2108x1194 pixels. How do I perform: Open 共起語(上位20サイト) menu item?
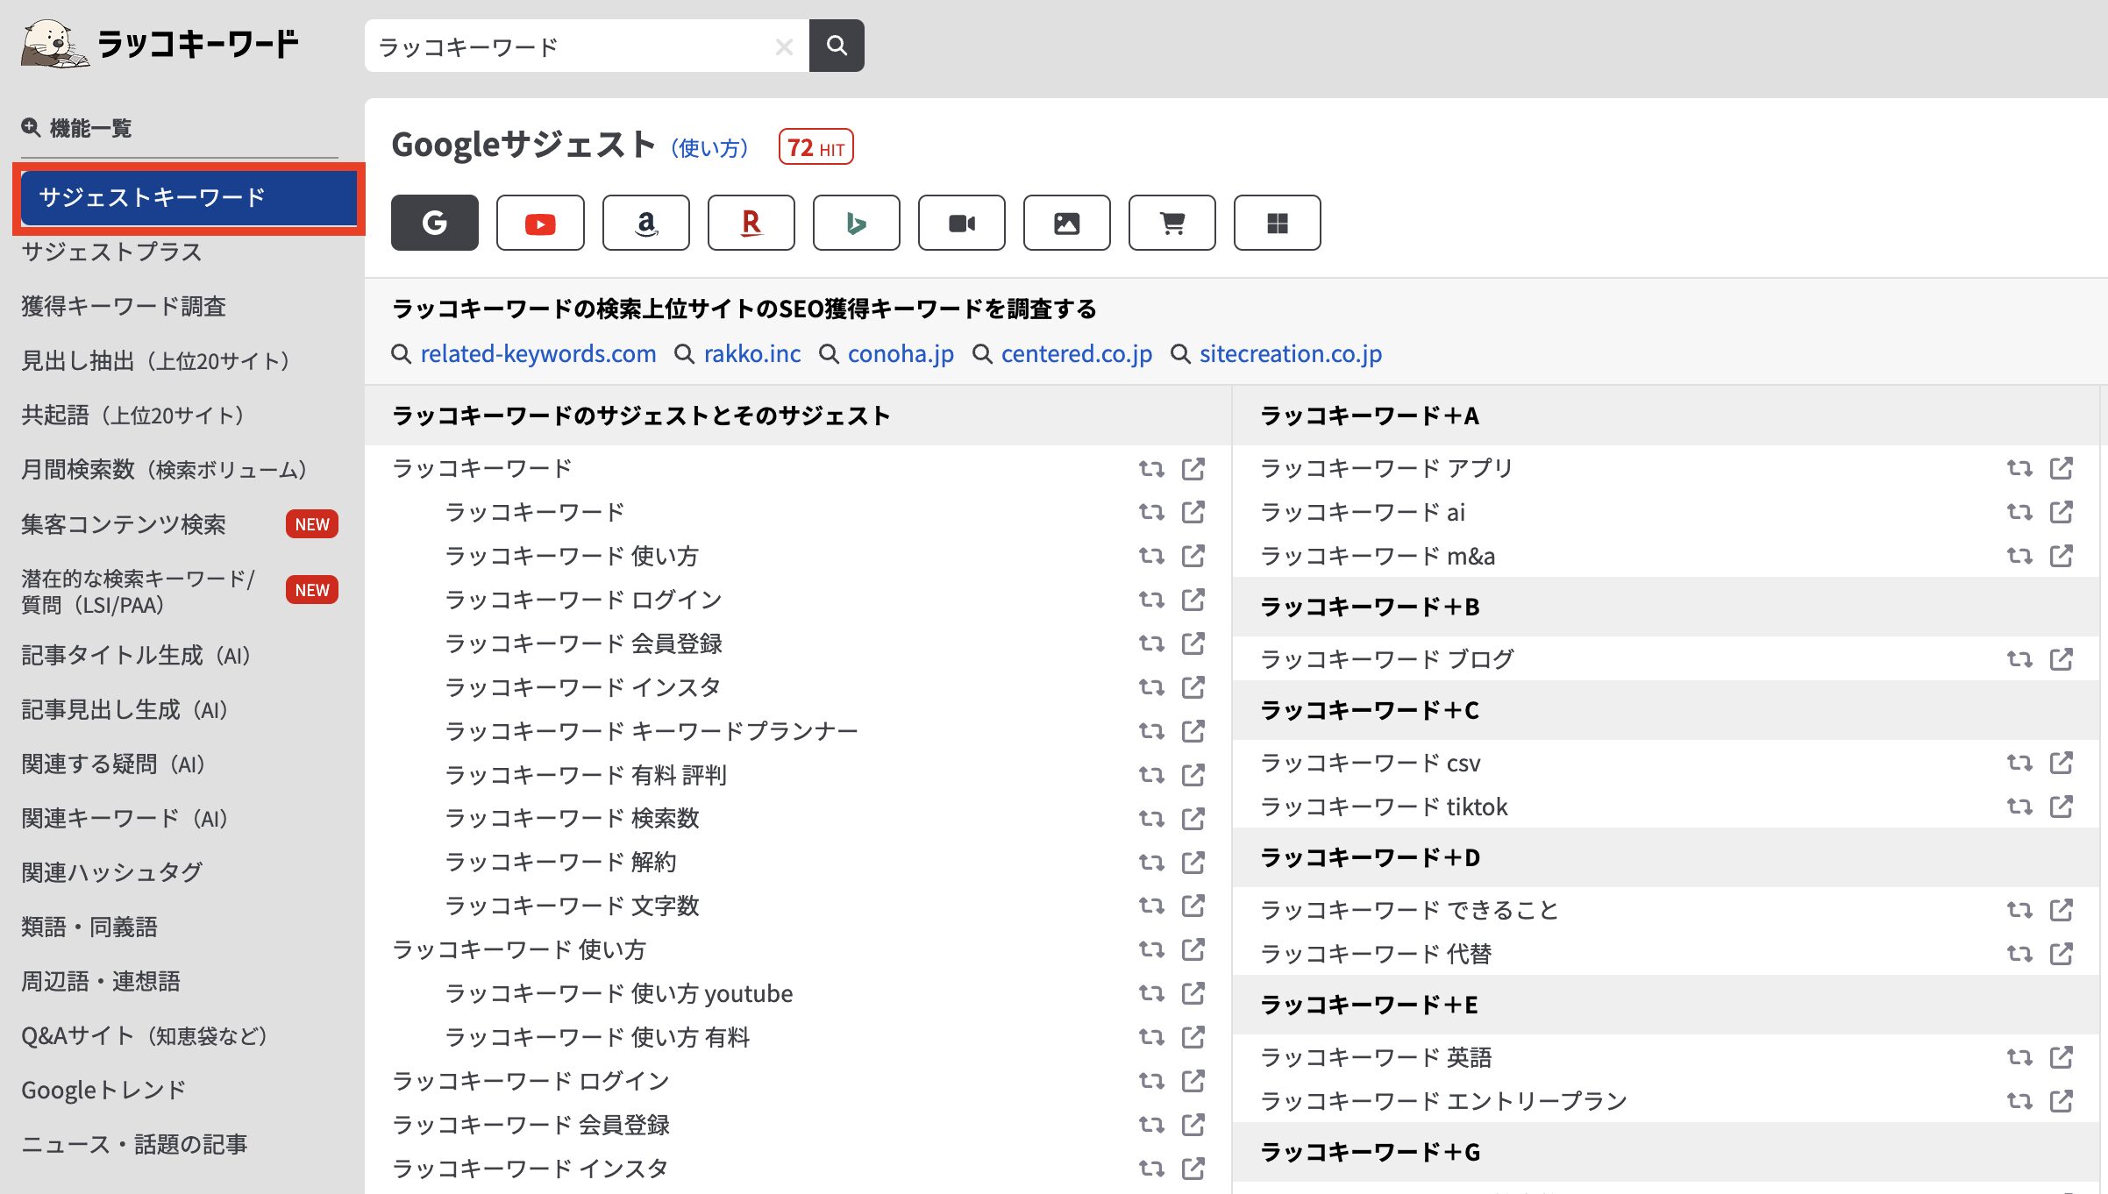click(132, 415)
